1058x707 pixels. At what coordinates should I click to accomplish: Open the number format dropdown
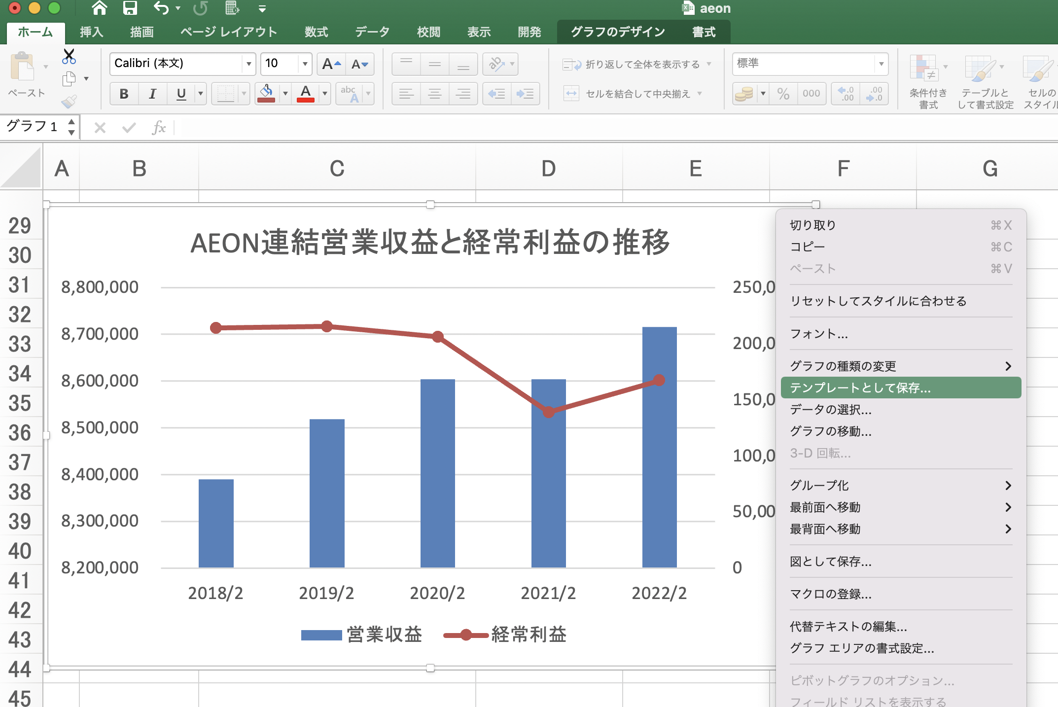[x=881, y=64]
